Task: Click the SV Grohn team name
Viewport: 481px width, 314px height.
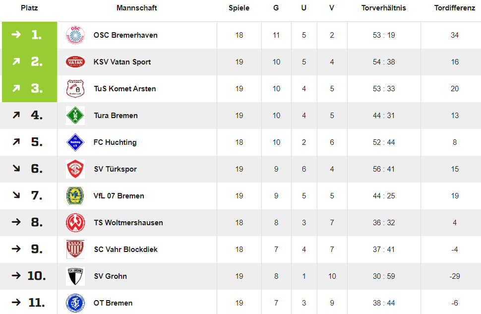Action: click(x=111, y=276)
